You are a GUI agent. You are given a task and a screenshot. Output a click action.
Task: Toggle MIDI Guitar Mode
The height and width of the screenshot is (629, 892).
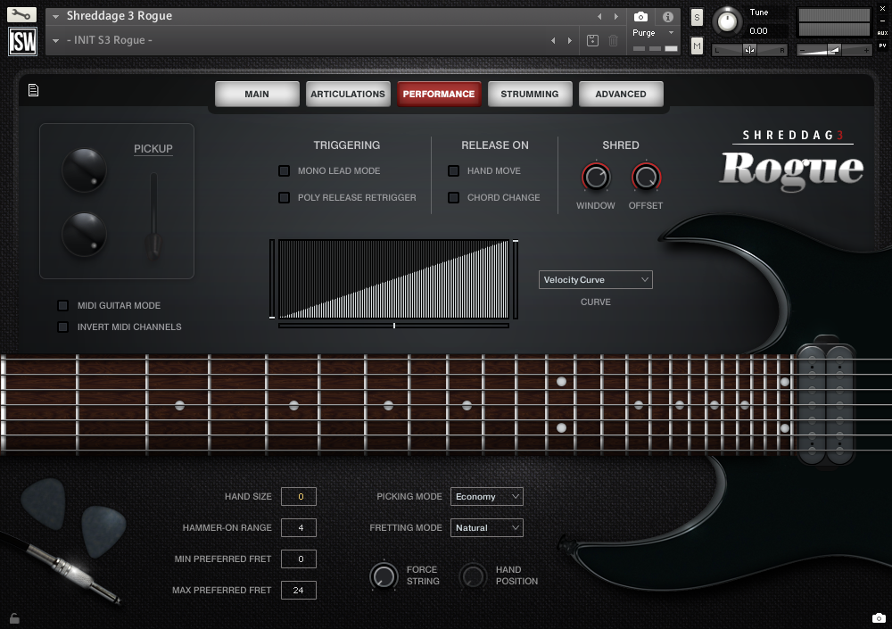63,305
